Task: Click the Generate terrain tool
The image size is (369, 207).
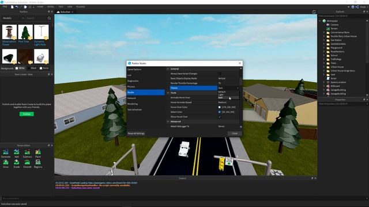Action: [6, 154]
